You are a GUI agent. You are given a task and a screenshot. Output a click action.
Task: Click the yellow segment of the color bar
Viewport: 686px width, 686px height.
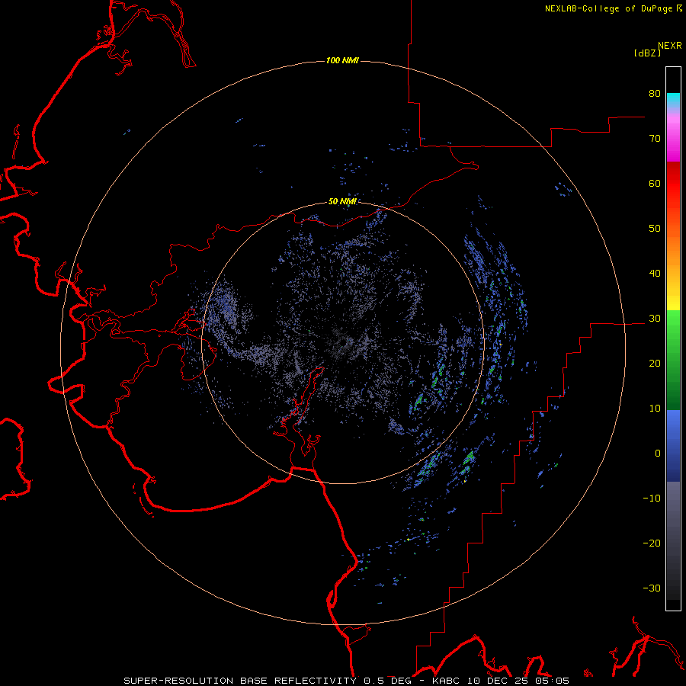coord(673,302)
